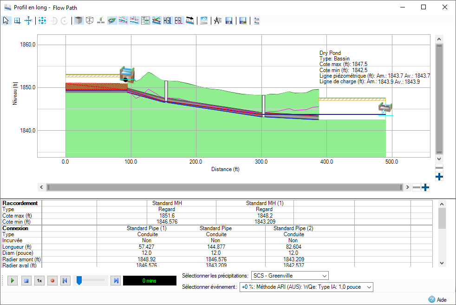Toggle the solid shaded cube display
Viewport: 456px width, 305px height.
(78, 20)
